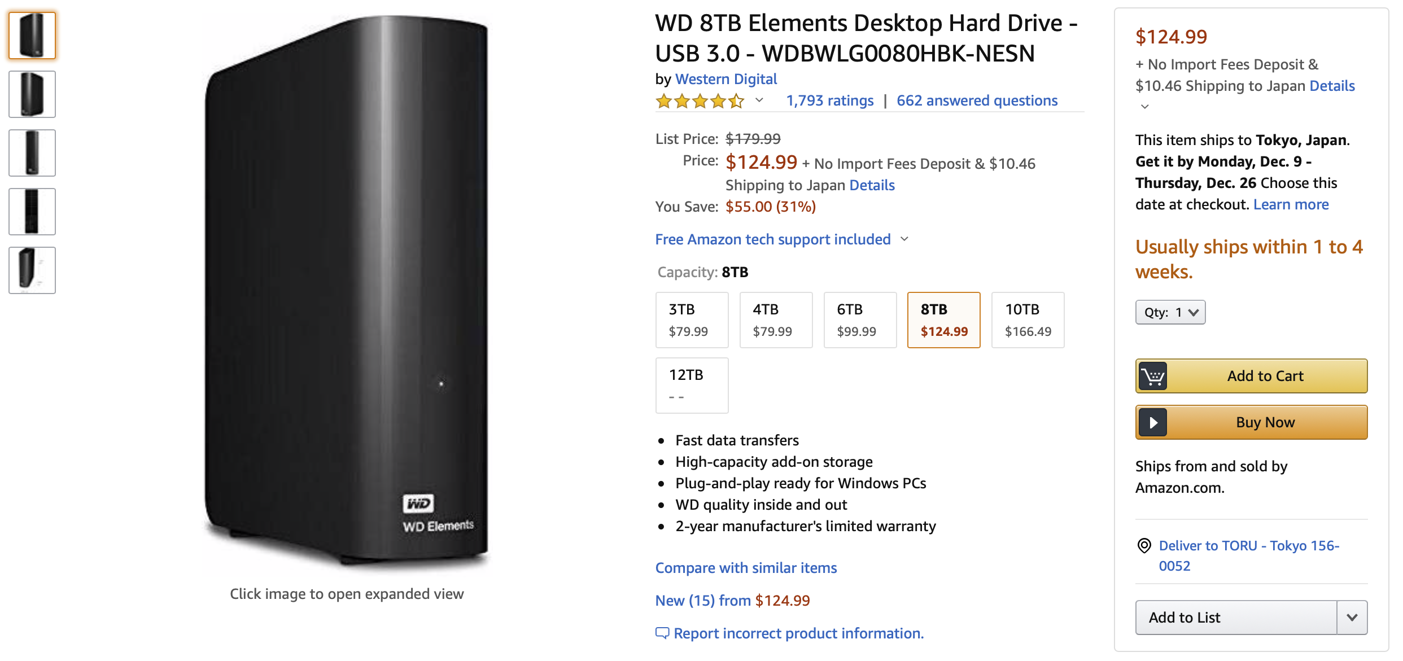Select the second product thumbnail image
The height and width of the screenshot is (661, 1403).
[32, 94]
